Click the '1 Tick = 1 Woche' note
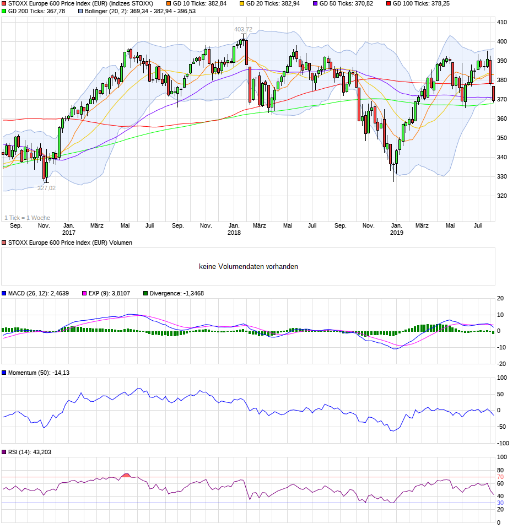The image size is (518, 528). coord(27,218)
